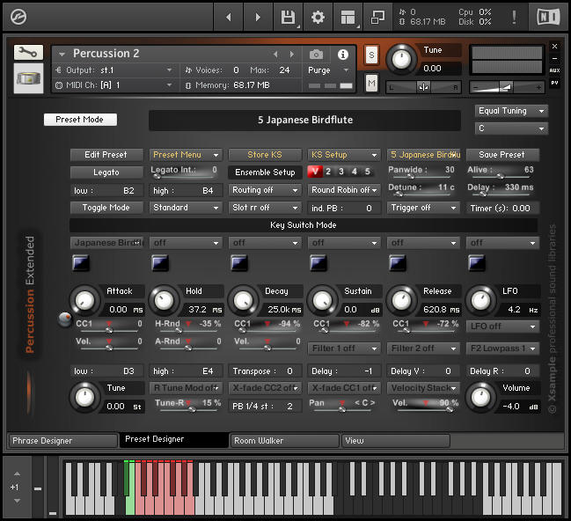
Task: Toggle Preset Mode button
Action: 80,120
